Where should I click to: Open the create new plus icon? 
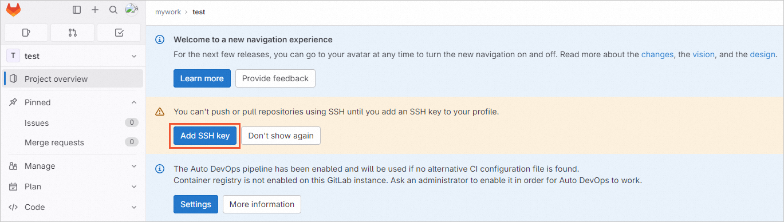coord(95,10)
